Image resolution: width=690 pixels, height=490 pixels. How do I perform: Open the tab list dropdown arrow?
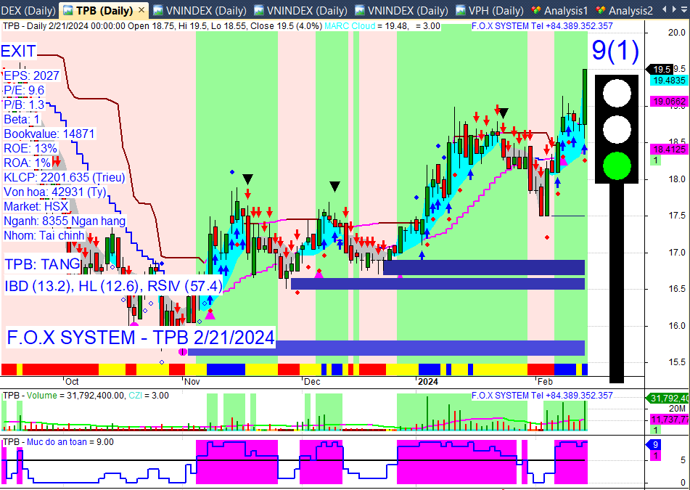[684, 9]
